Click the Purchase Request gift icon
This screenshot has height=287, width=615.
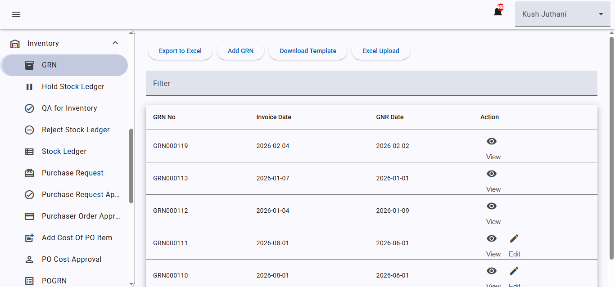[29, 173]
